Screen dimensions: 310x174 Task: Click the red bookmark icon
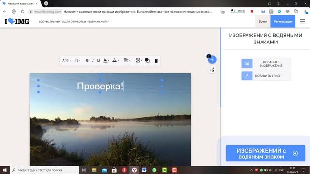tap(252, 12)
